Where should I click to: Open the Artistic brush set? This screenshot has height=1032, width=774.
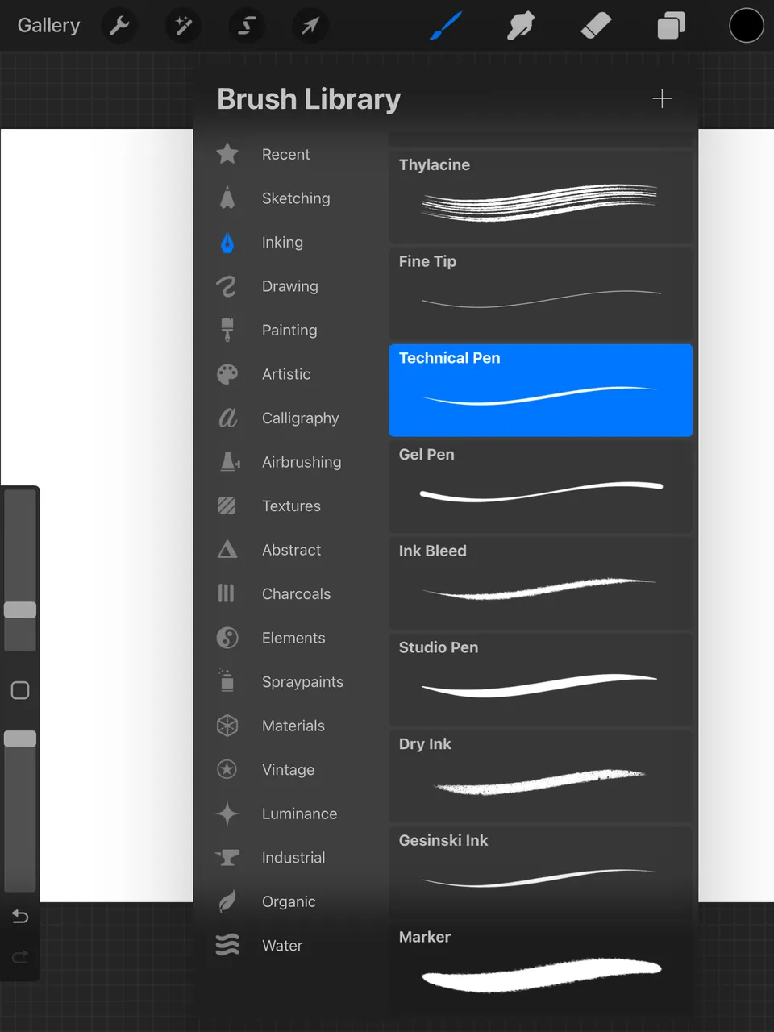click(x=291, y=374)
